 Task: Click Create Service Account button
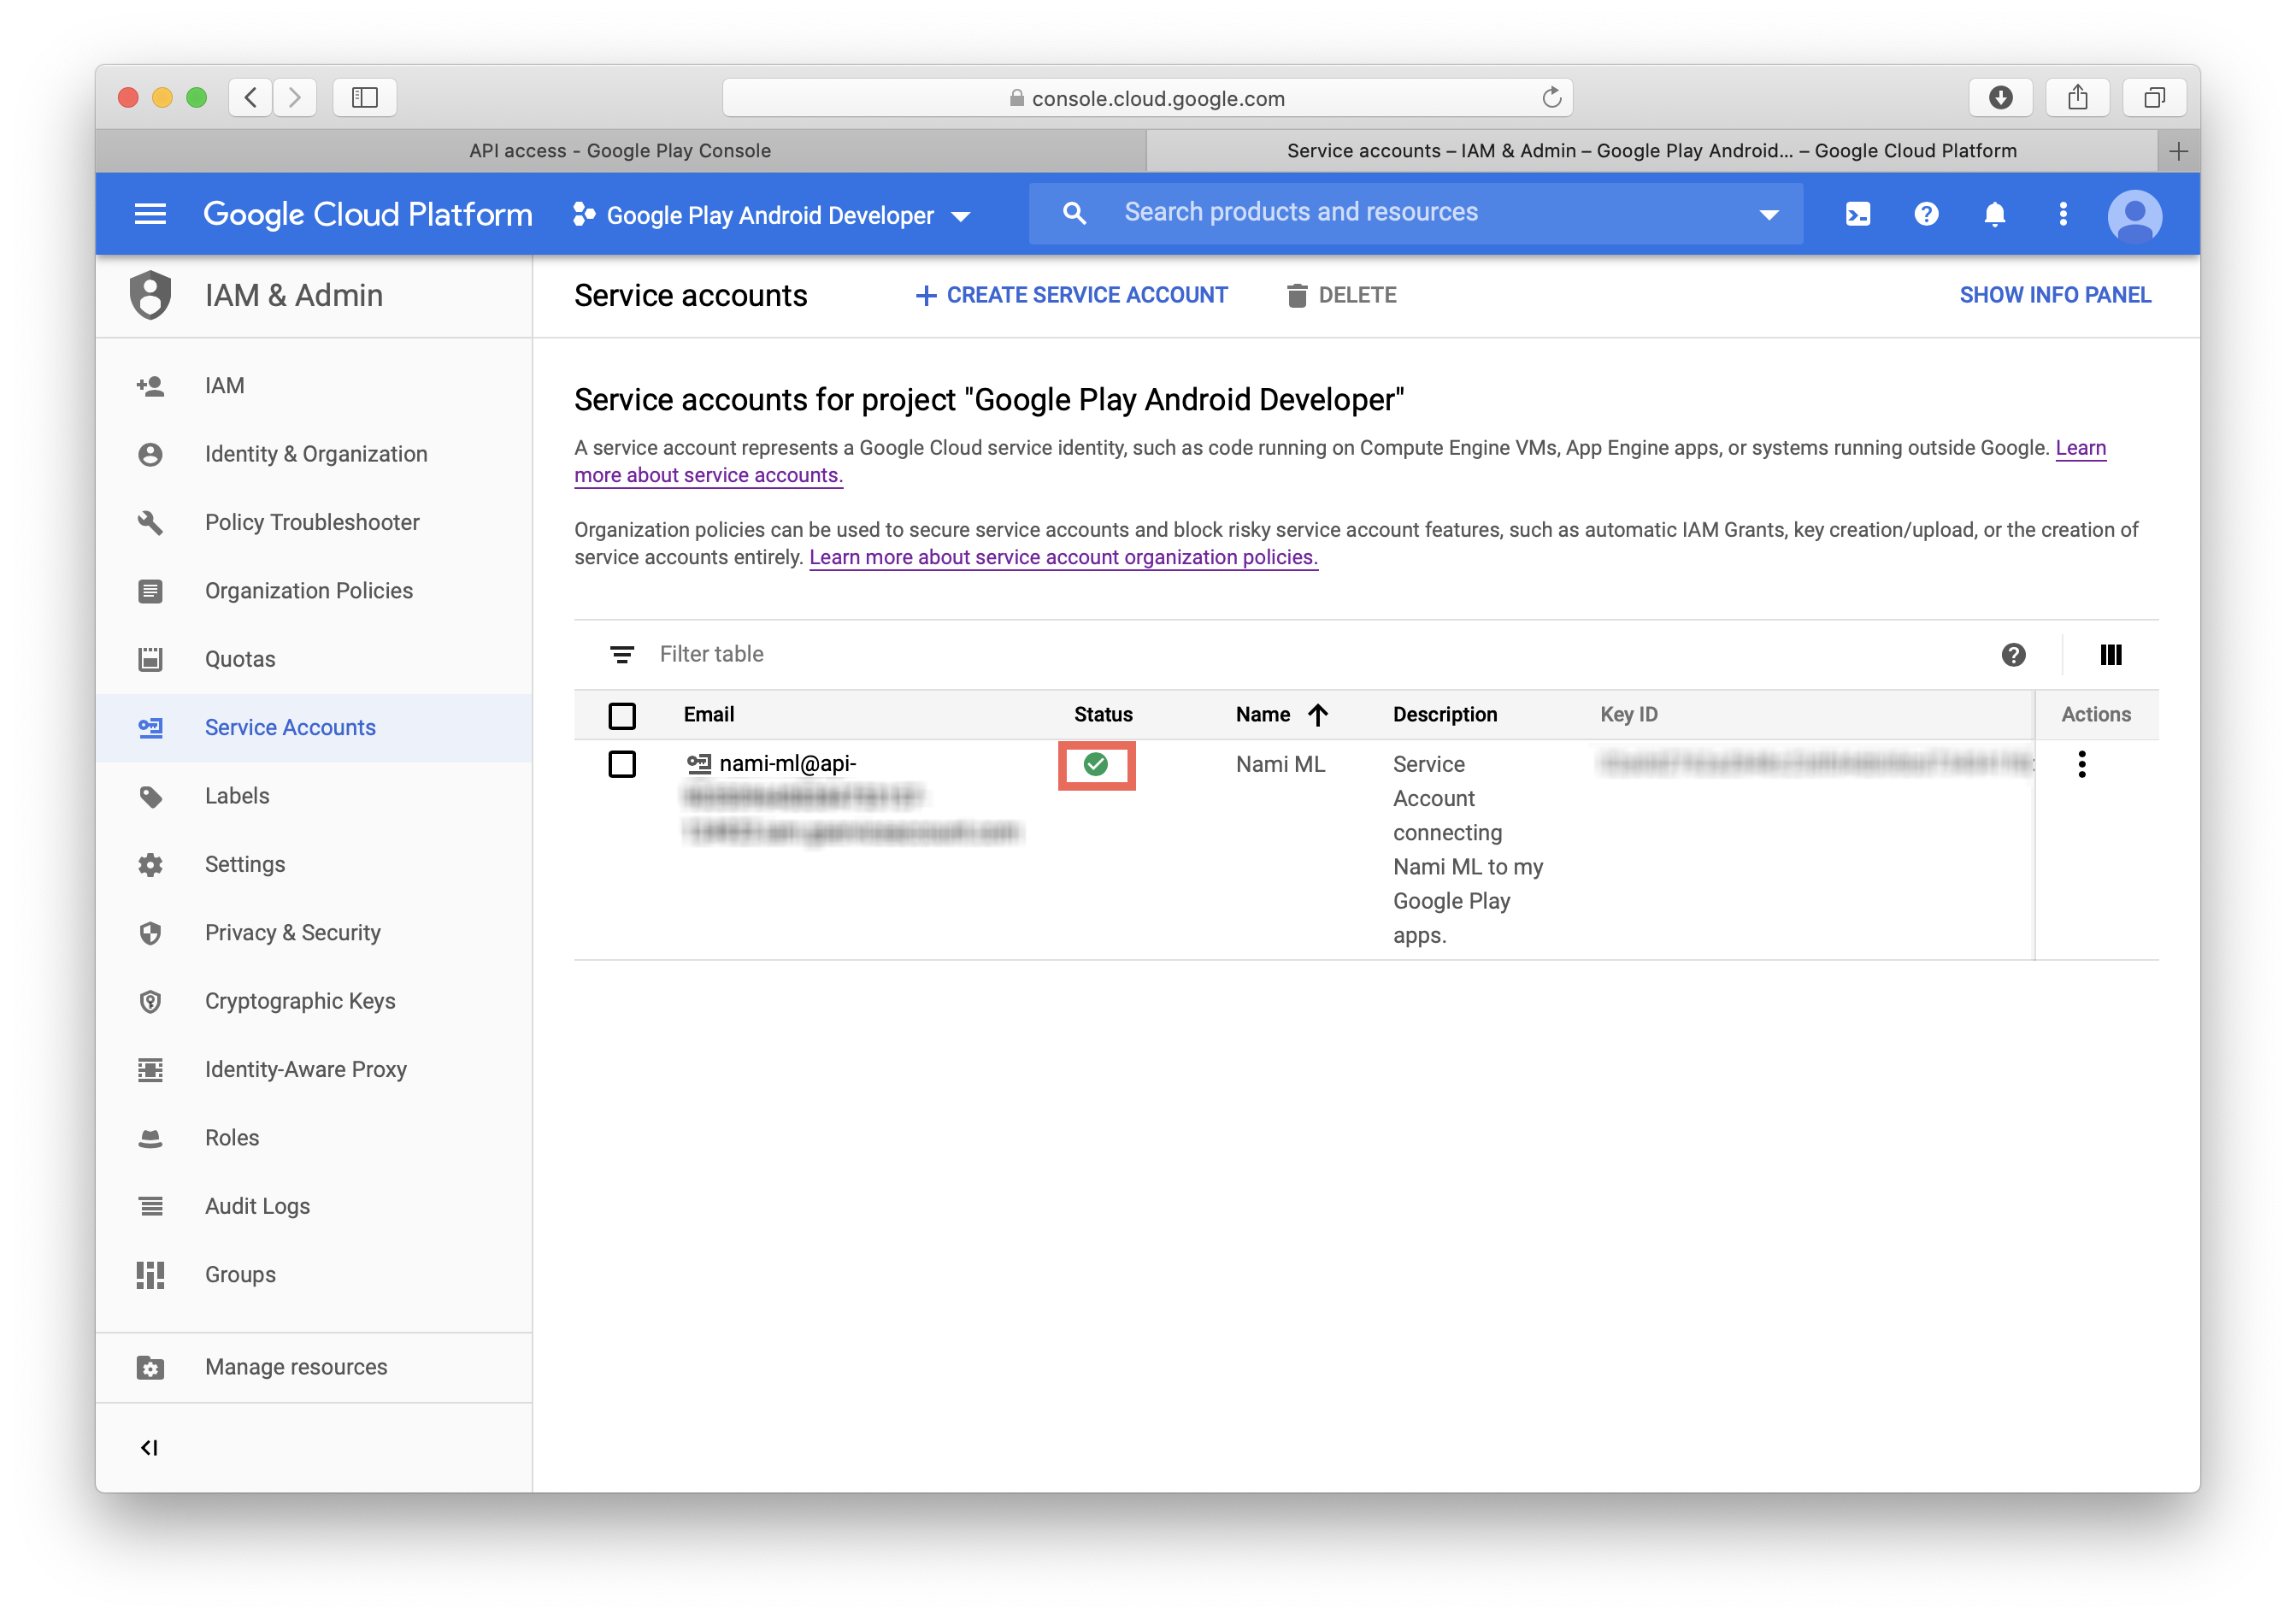[x=1072, y=296]
